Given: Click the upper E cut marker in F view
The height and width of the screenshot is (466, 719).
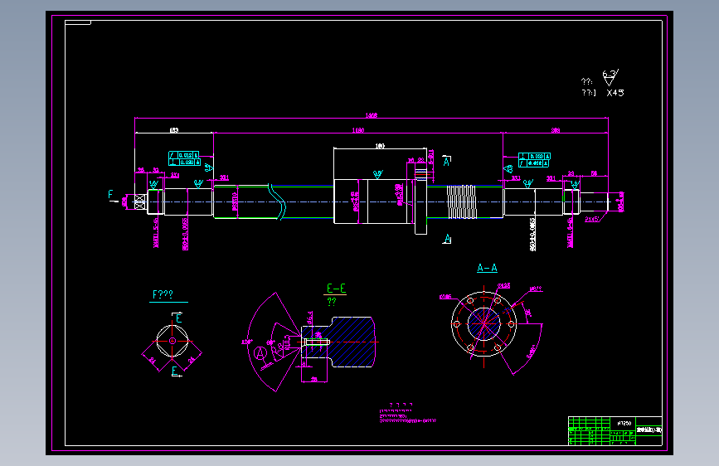Looking at the screenshot, I should click(x=177, y=318).
